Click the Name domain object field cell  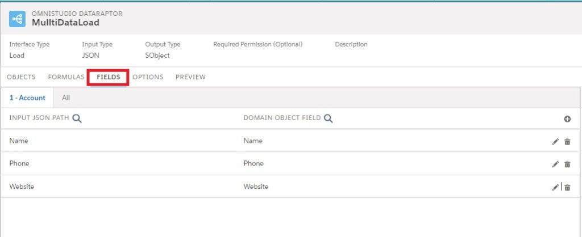(x=253, y=141)
